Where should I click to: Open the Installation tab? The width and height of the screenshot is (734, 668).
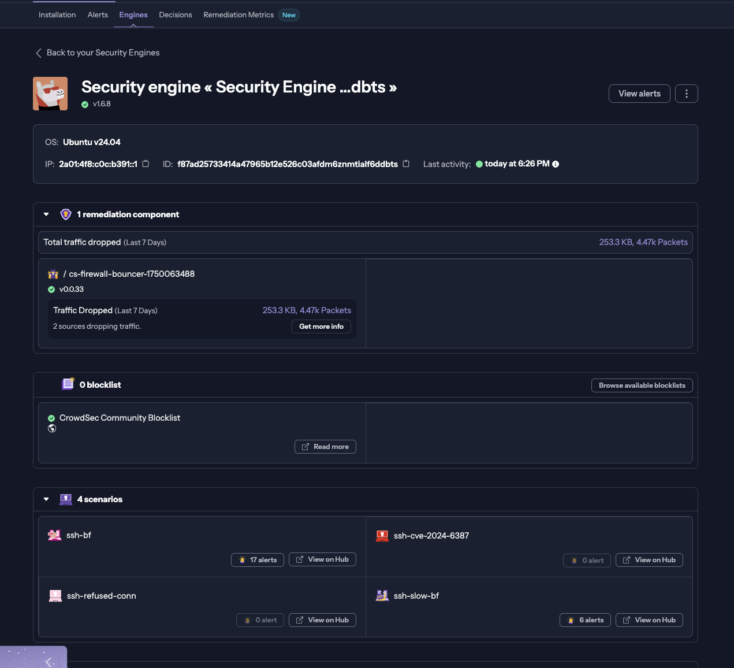(57, 15)
